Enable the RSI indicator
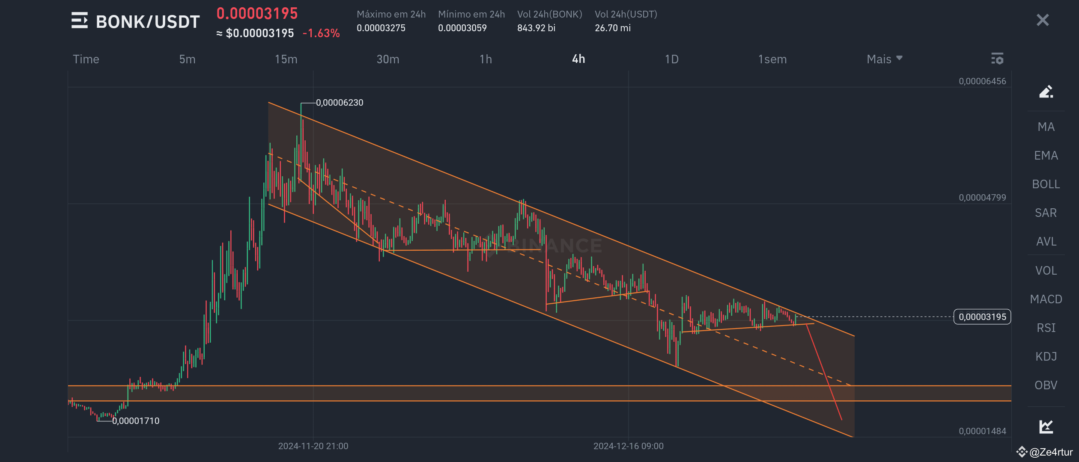 pyautogui.click(x=1045, y=328)
